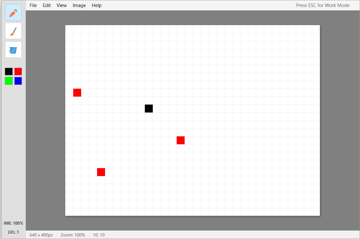Open the Image menu
Viewport: 360px width, 239px height.
[79, 5]
